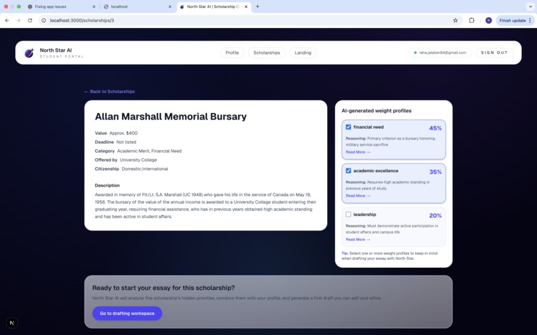This screenshot has width=537, height=335.
Task: Click the North Star AI logo icon
Action: click(29, 53)
